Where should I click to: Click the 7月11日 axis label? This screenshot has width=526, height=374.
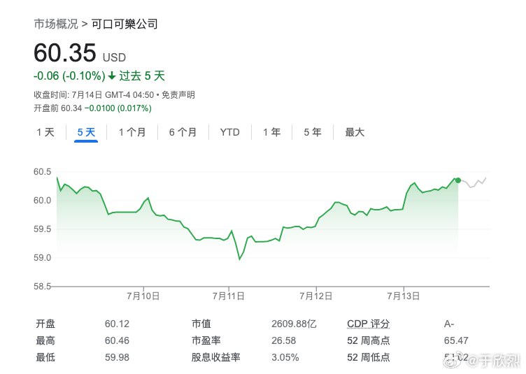tap(229, 296)
